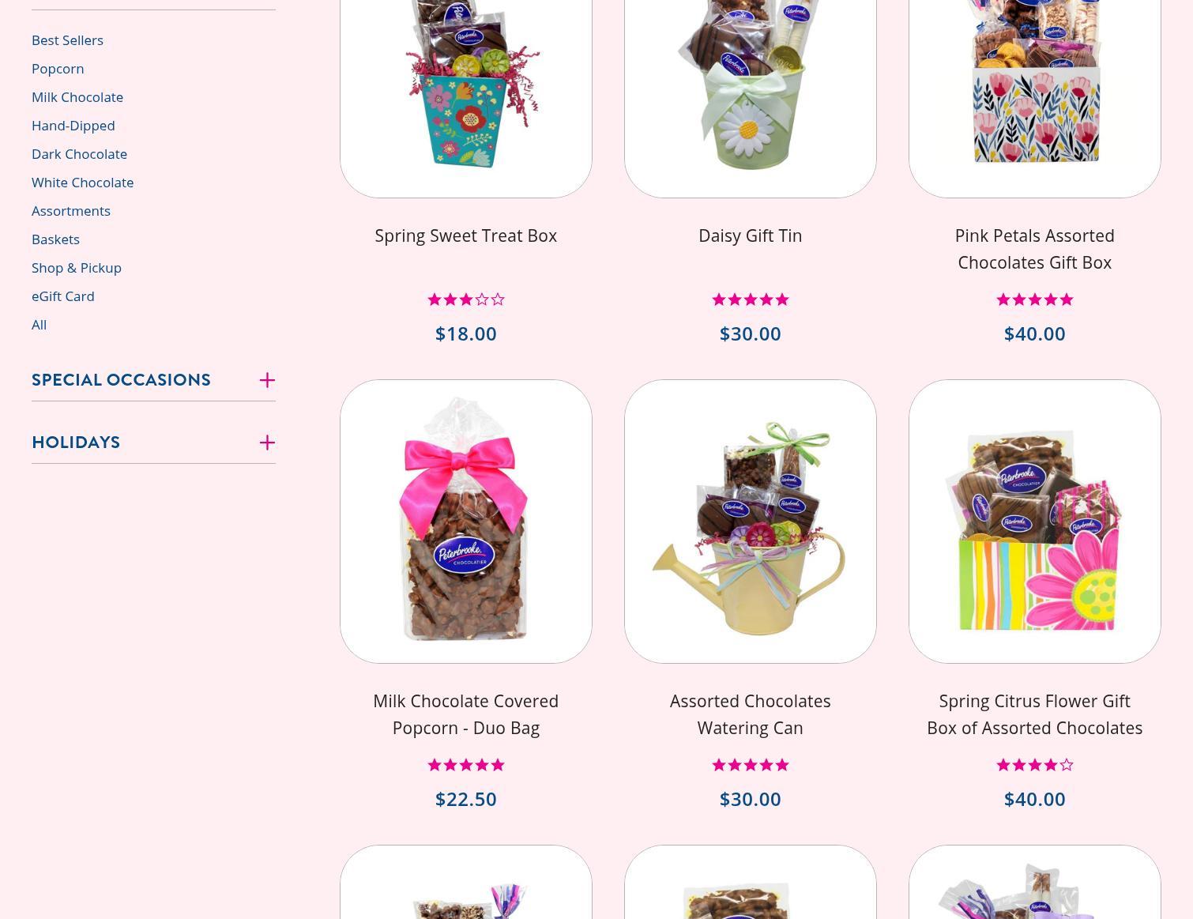
Task: Click the Spring Sweet Treat Box star rating
Action: (466, 299)
